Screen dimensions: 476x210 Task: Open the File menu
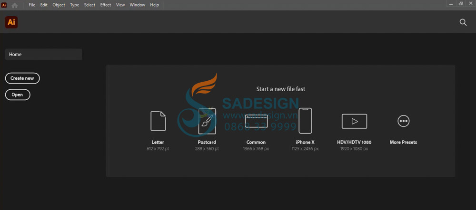pos(32,5)
